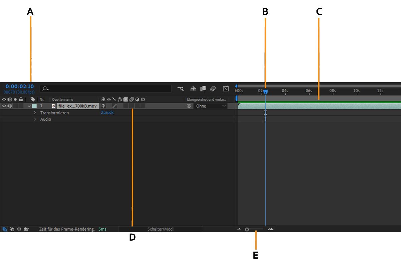
Task: Expand the Transformieren property group
Action: (35, 113)
